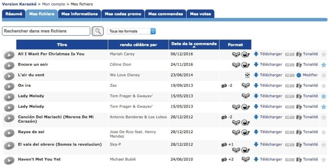330x166 pixels.
Task: Click the Modifier gear icon for L'air du vent
Action: (299, 75)
